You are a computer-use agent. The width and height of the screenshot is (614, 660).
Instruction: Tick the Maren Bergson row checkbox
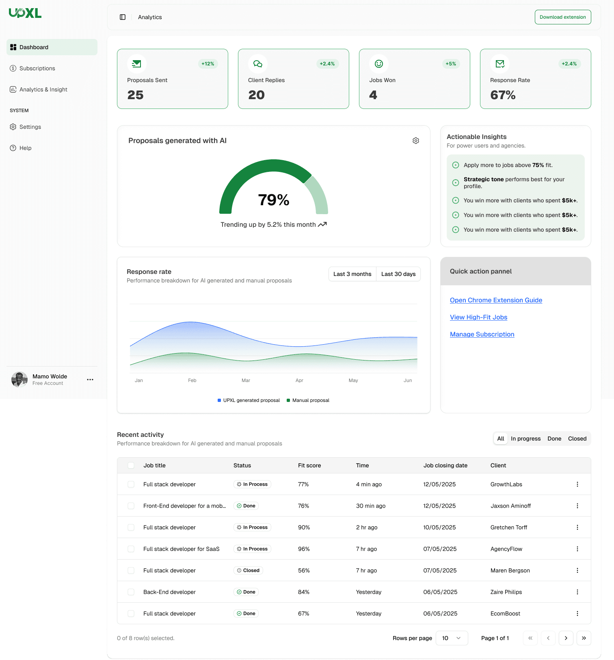pyautogui.click(x=131, y=571)
